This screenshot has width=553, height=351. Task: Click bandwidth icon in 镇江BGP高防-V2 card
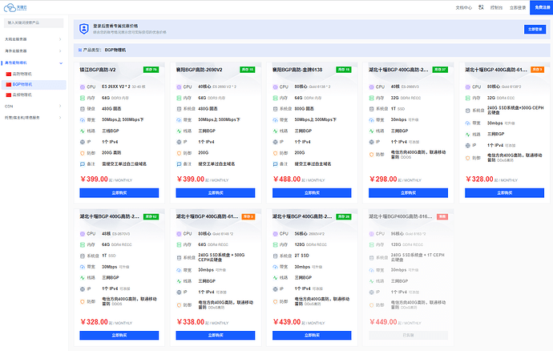pos(83,120)
